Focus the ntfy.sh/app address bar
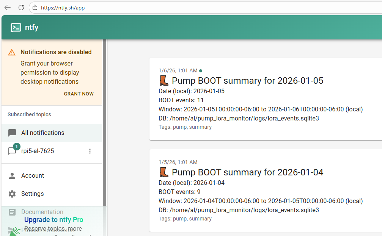The height and width of the screenshot is (236, 382). (x=190, y=8)
